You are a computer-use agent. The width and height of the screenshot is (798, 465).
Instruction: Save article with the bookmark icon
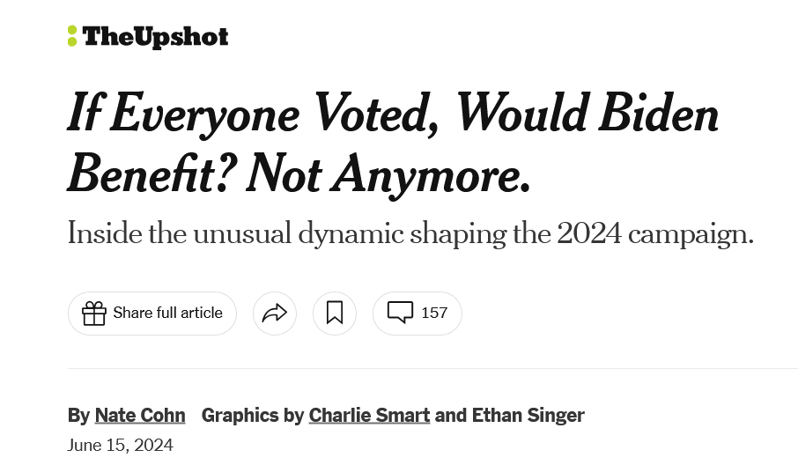click(x=335, y=313)
